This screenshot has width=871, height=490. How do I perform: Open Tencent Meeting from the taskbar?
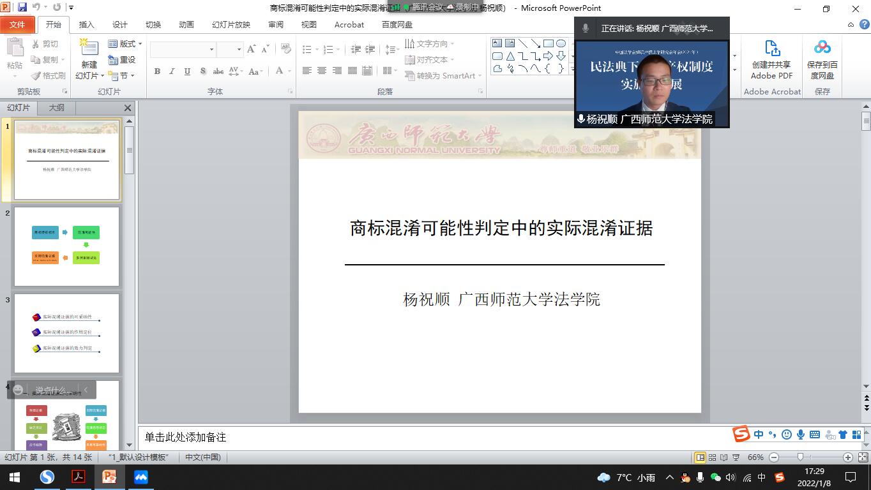coord(141,477)
